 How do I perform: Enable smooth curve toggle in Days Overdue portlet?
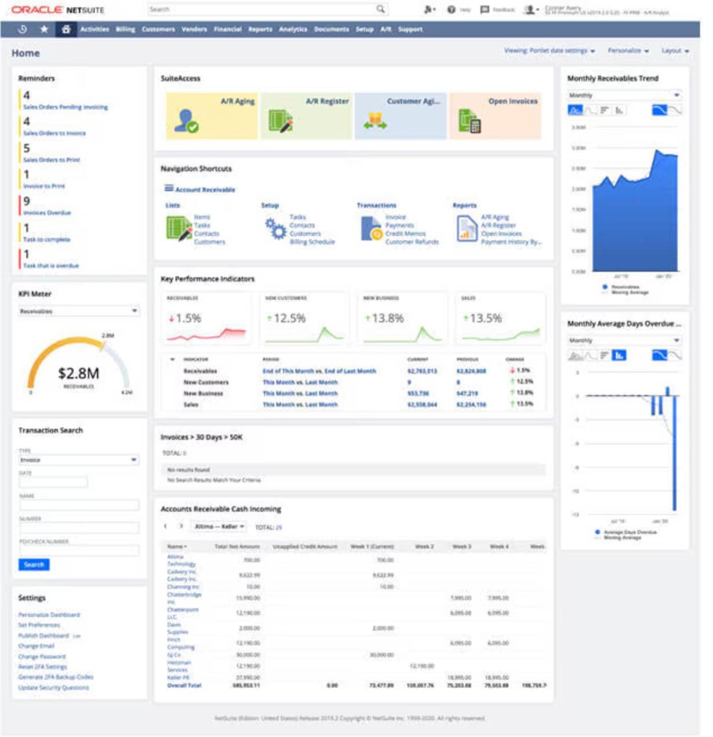[660, 355]
